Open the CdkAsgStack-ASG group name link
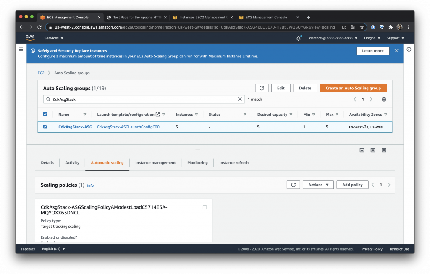This screenshot has height=274, width=430. [x=75, y=127]
